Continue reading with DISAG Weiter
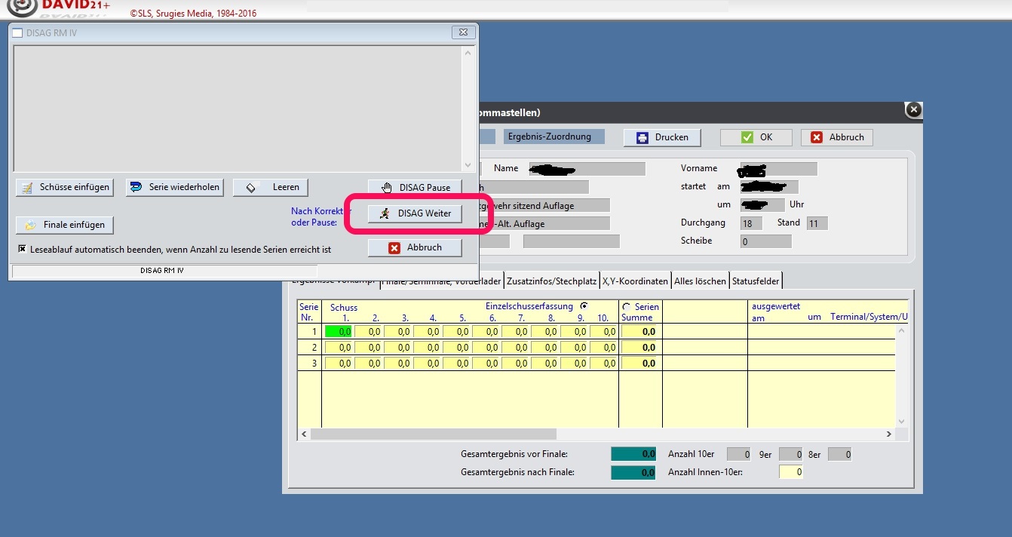This screenshot has width=1012, height=537. tap(415, 213)
